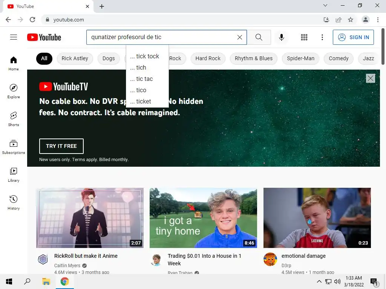The height and width of the screenshot is (289, 386).
Task: Show hidden system tray icons
Action: coord(319,281)
